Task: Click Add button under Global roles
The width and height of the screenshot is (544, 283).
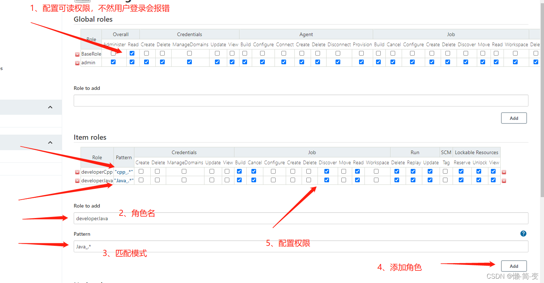Action: coord(514,118)
